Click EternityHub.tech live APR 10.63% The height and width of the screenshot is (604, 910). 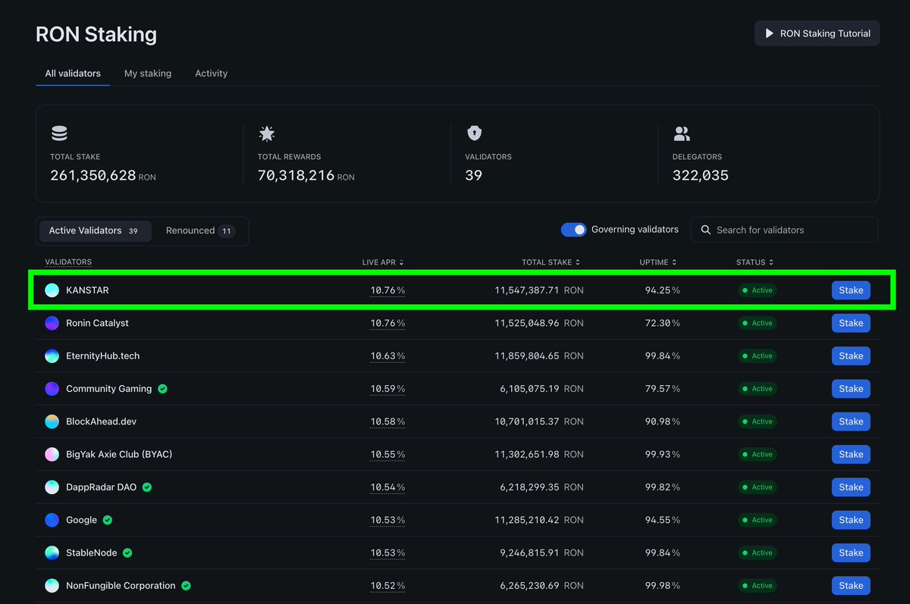pos(388,356)
